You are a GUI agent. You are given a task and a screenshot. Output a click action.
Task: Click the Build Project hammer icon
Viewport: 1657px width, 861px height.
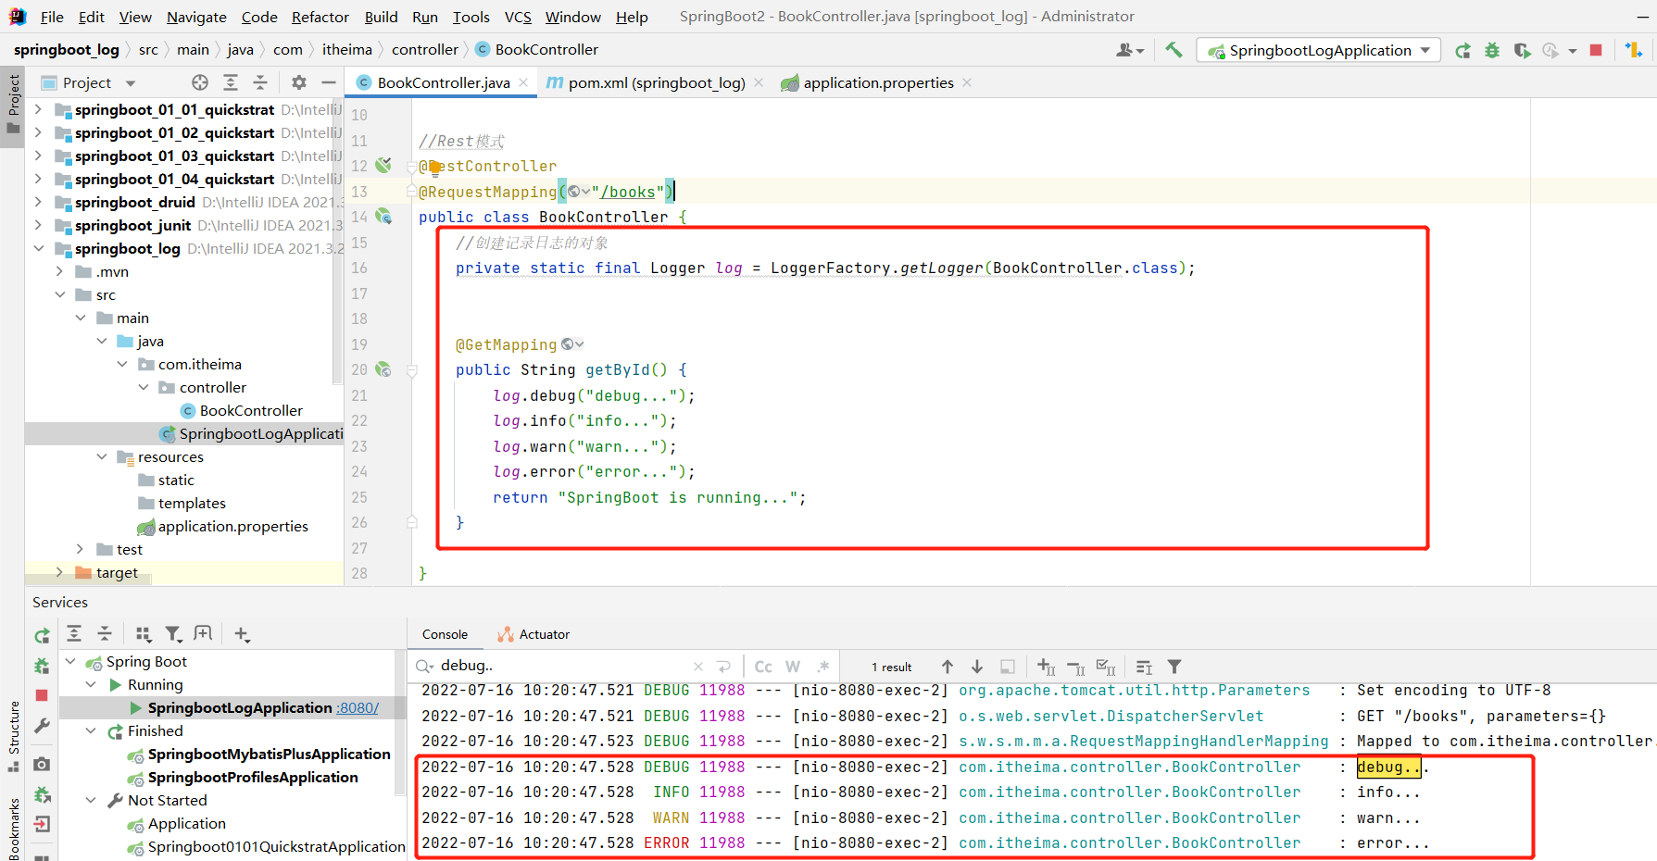pos(1174,50)
